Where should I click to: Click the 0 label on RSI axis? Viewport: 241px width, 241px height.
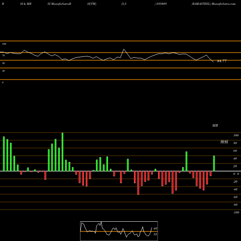2,82
